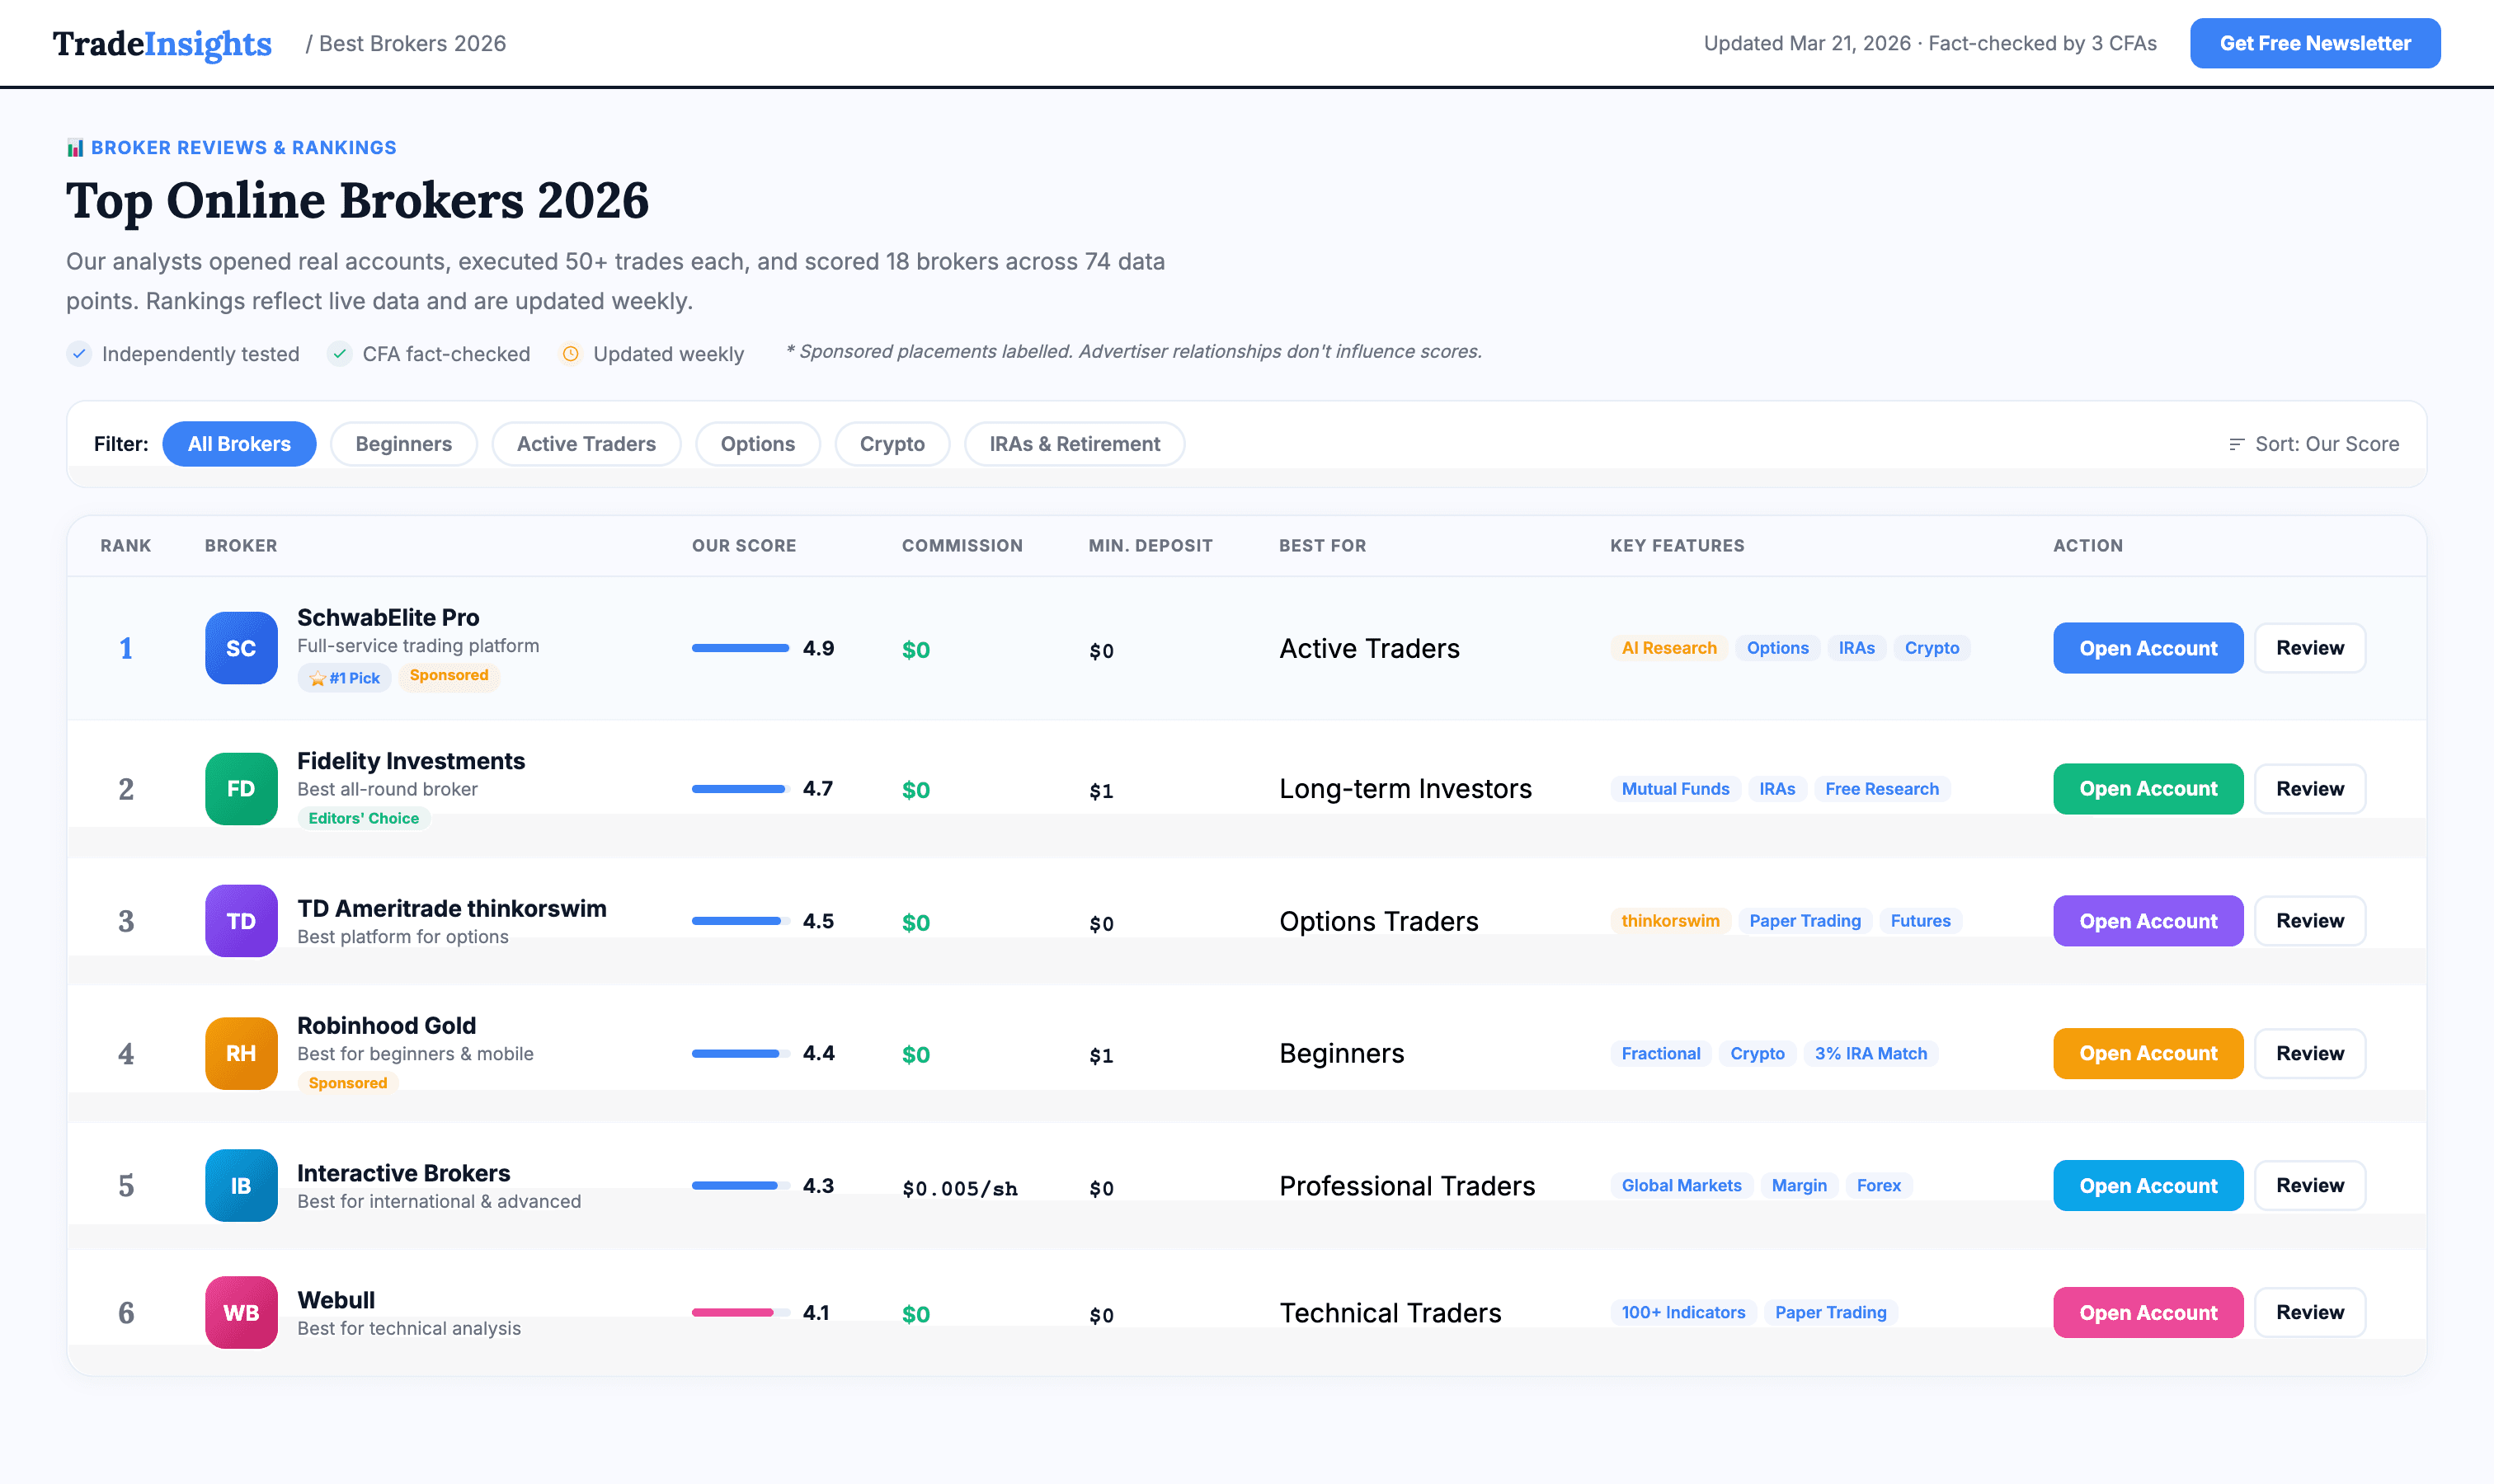Select the Options filter tab
This screenshot has width=2494, height=1484.
pos(757,443)
